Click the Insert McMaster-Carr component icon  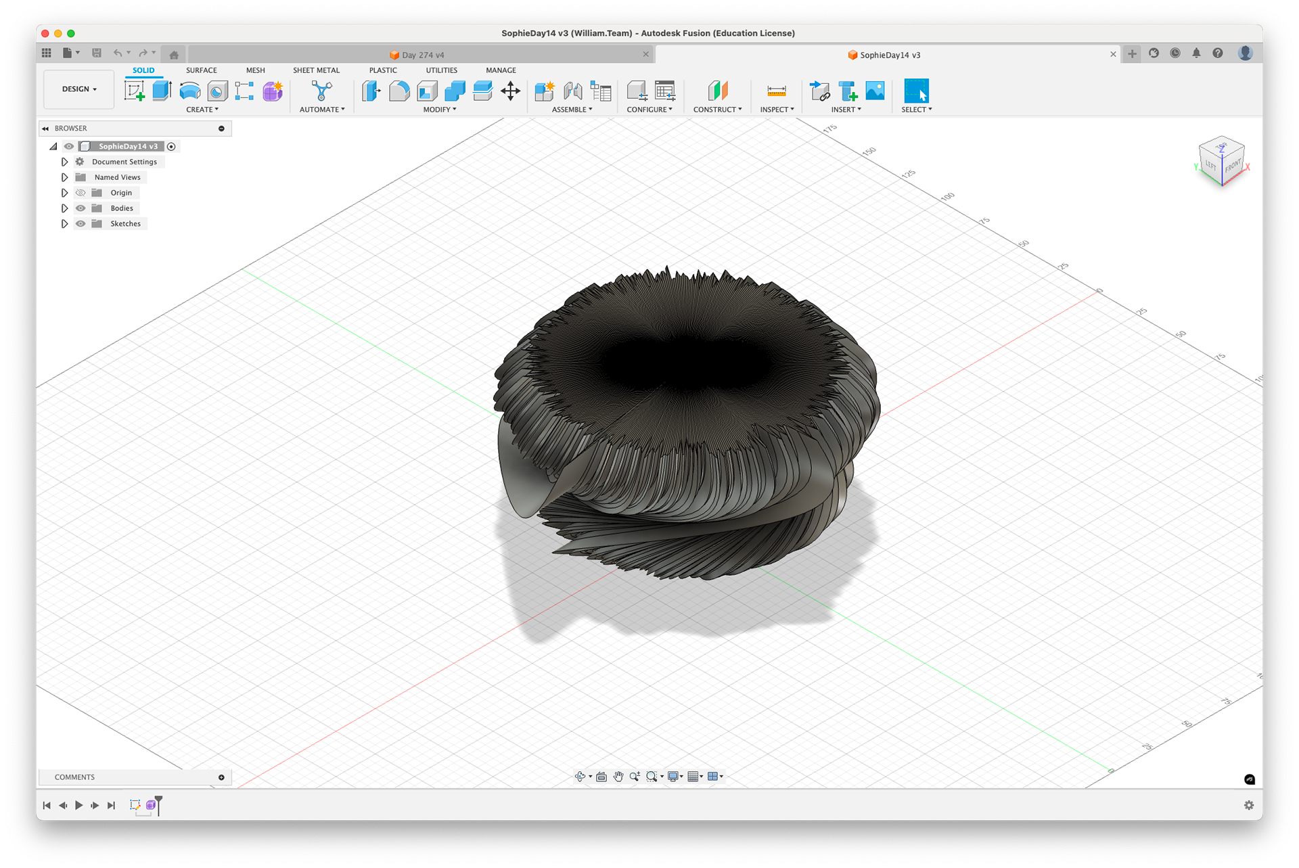848,91
